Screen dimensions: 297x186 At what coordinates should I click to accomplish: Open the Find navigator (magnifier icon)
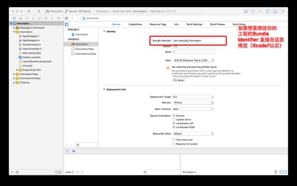(x=27, y=19)
